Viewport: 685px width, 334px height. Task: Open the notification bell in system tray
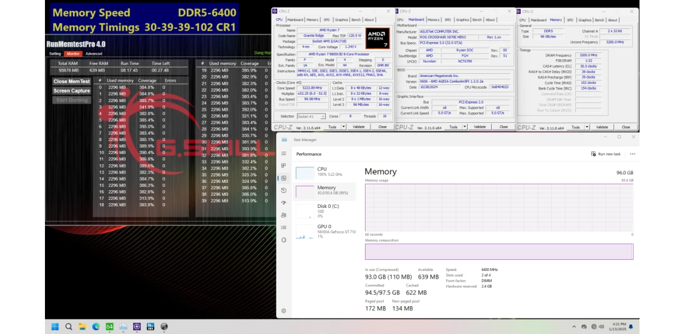click(x=631, y=327)
